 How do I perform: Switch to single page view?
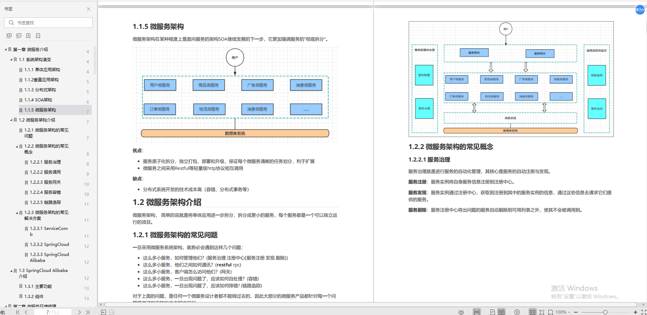(x=492, y=312)
